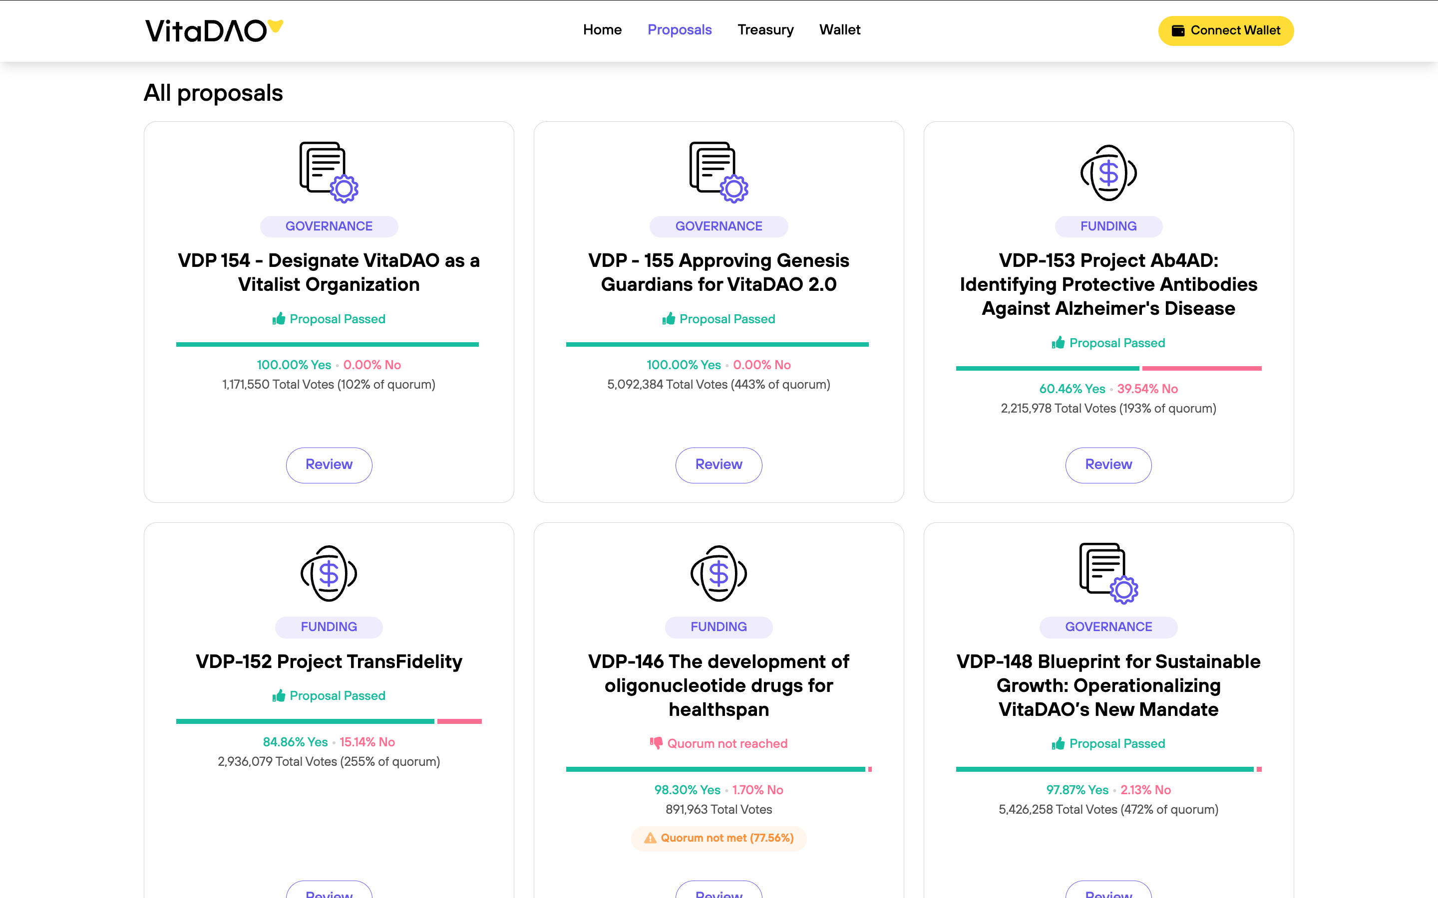Click the funding dollar icon on VDP-146
Image resolution: width=1438 pixels, height=898 pixels.
719,574
